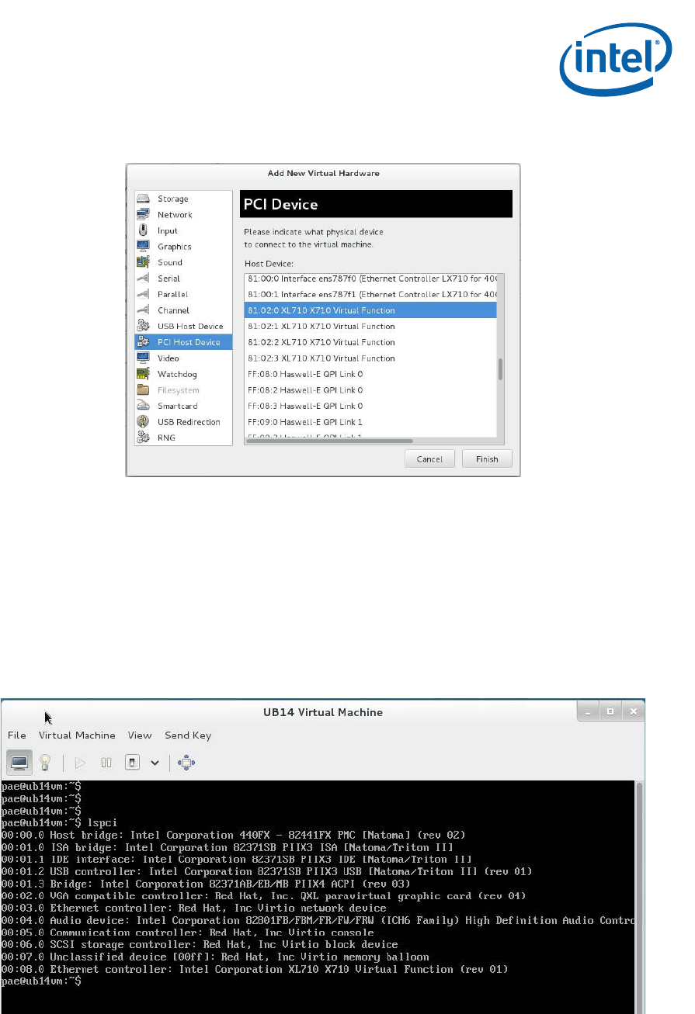Choose Input device icon

(x=143, y=231)
